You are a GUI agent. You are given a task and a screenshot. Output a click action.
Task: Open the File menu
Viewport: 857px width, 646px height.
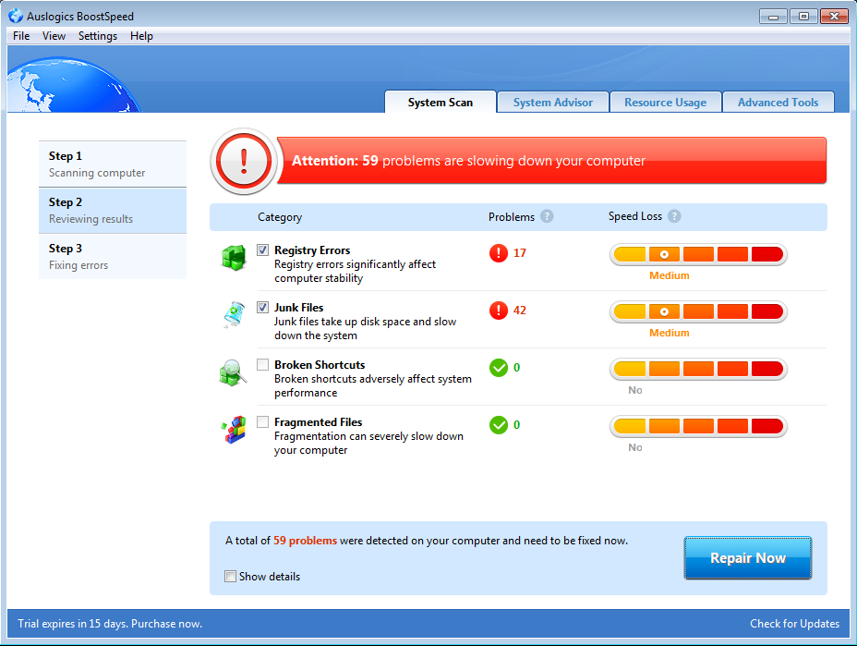[x=21, y=36]
